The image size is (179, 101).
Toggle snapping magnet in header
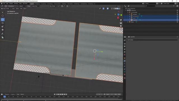pos(62,6)
